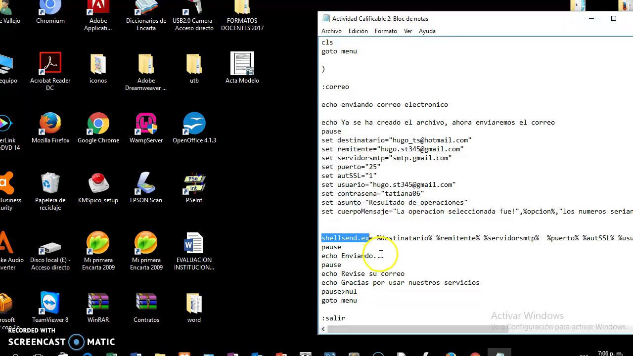Select the Acrobat Reader DC icon
This screenshot has height=356, width=633.
50,72
